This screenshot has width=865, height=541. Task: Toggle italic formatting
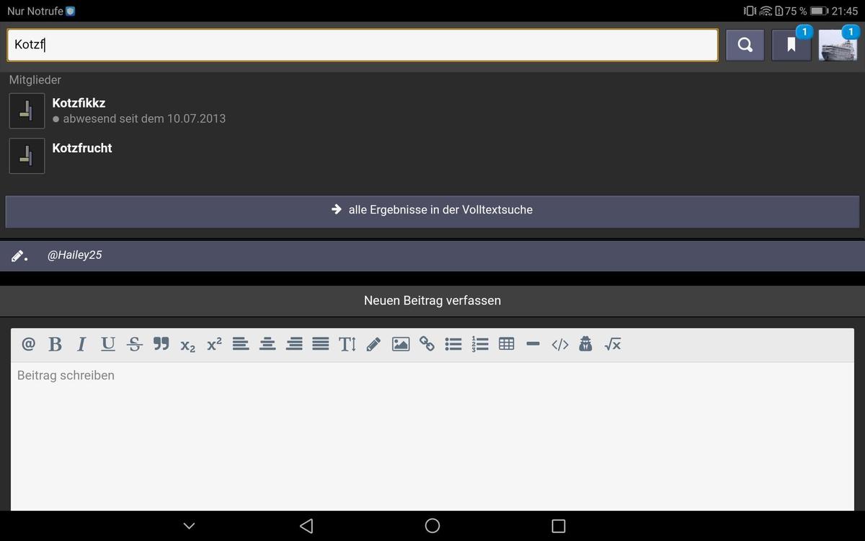tap(81, 344)
